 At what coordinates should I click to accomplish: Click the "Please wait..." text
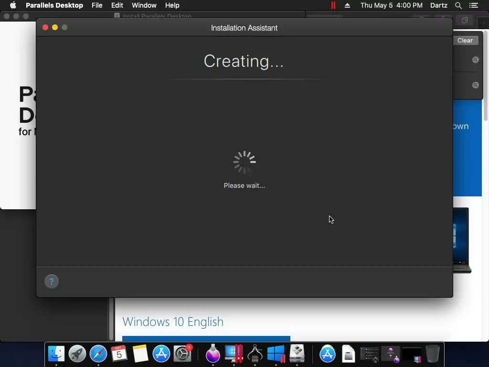[244, 185]
